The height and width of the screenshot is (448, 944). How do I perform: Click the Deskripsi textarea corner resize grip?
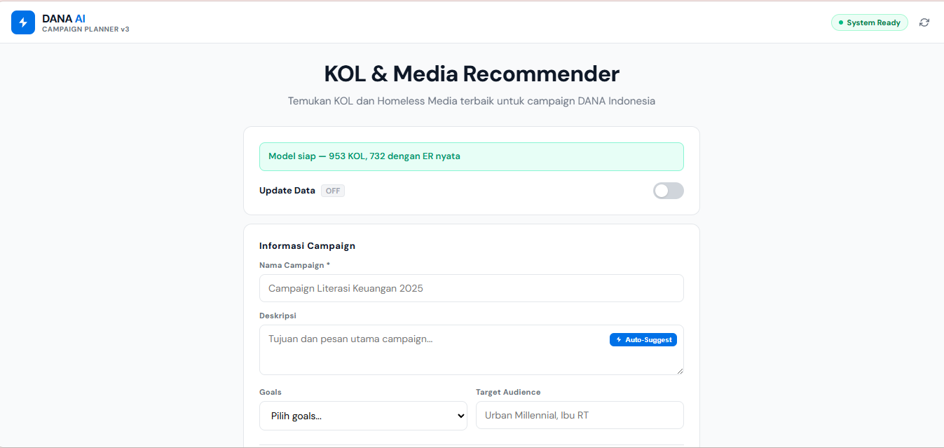click(679, 370)
